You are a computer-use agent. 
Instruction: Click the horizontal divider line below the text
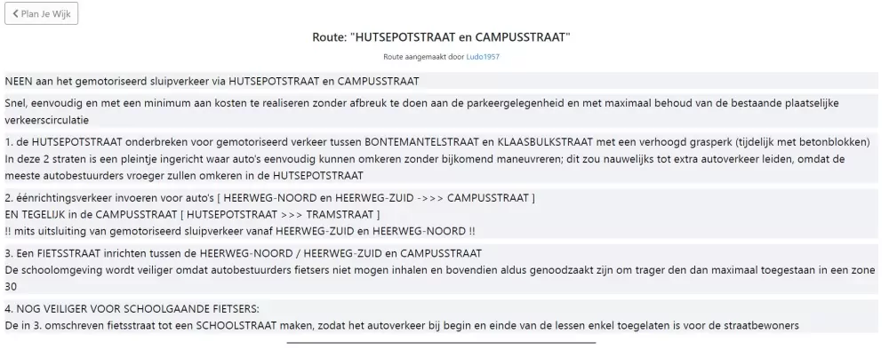coord(441,342)
